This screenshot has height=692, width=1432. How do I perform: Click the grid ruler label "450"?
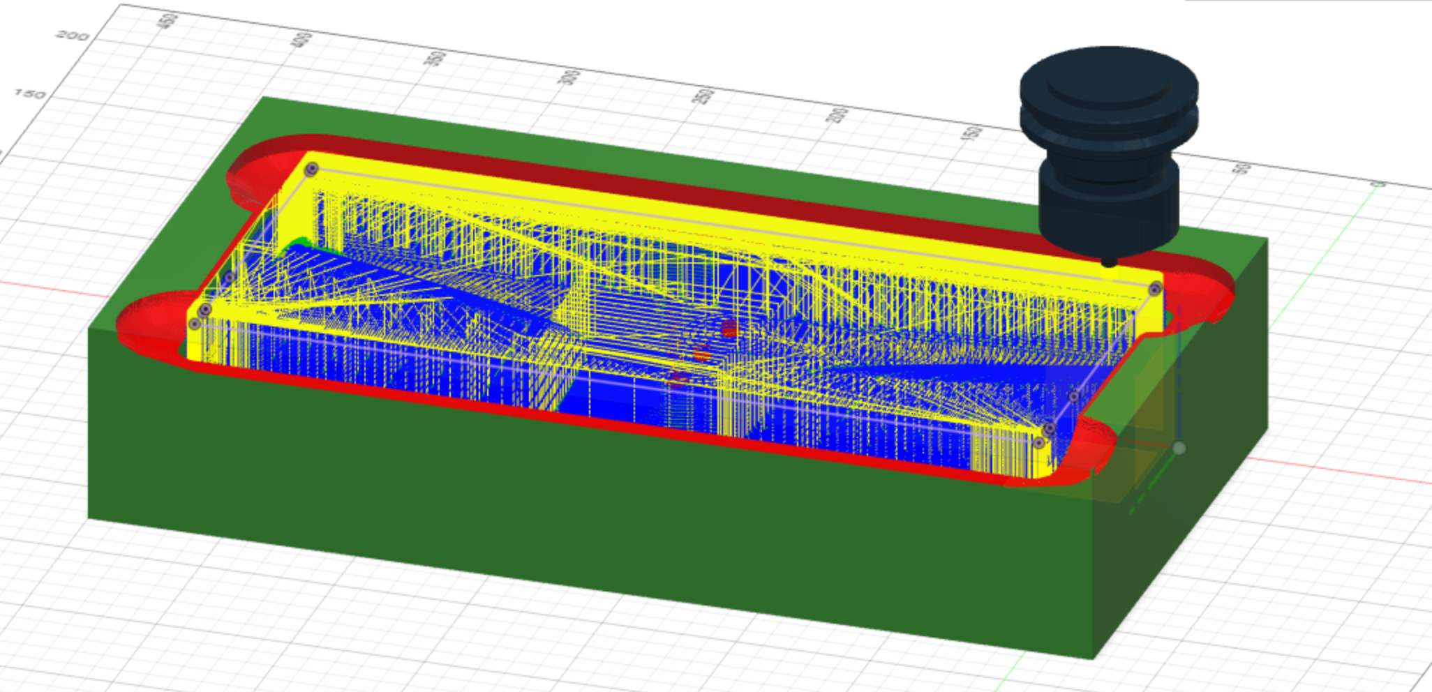[168, 20]
